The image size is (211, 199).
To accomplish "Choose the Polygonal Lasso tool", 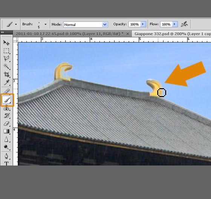I will 6,59.
